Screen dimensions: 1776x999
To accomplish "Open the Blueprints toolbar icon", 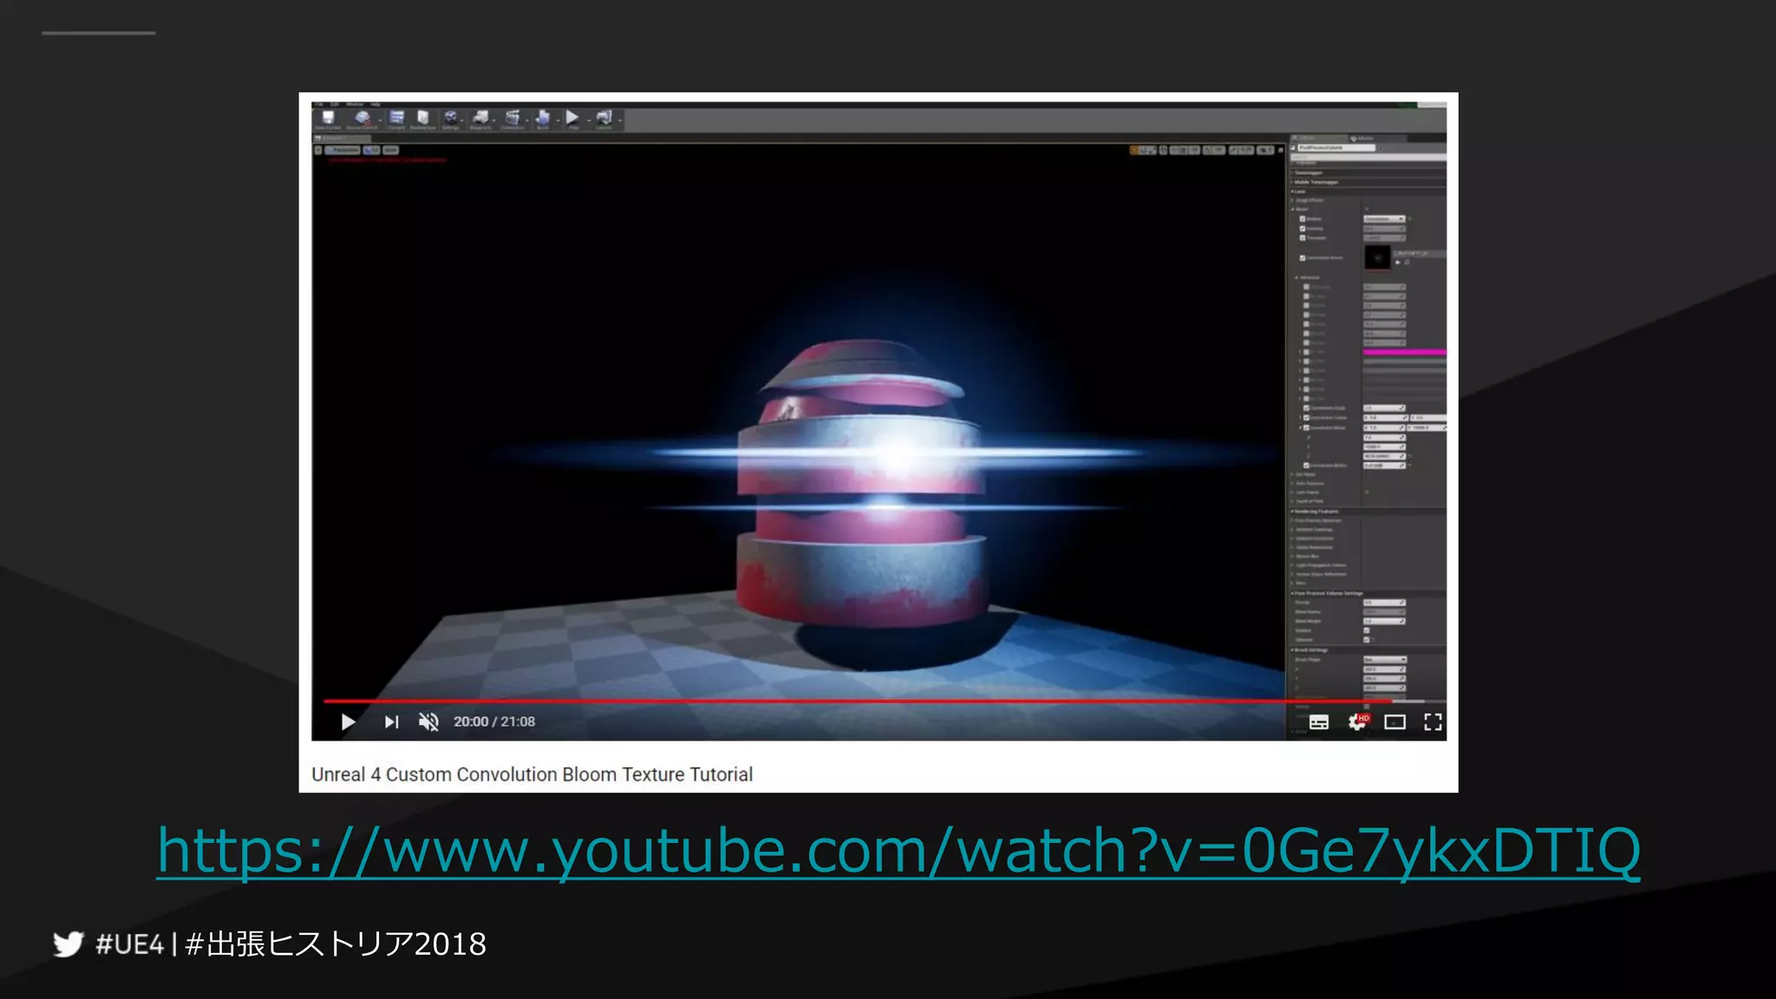I will 480,119.
